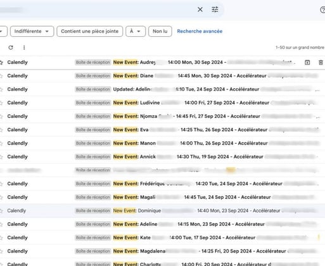Open the Diane 14:45 Mon 30 Sep email

(162, 76)
